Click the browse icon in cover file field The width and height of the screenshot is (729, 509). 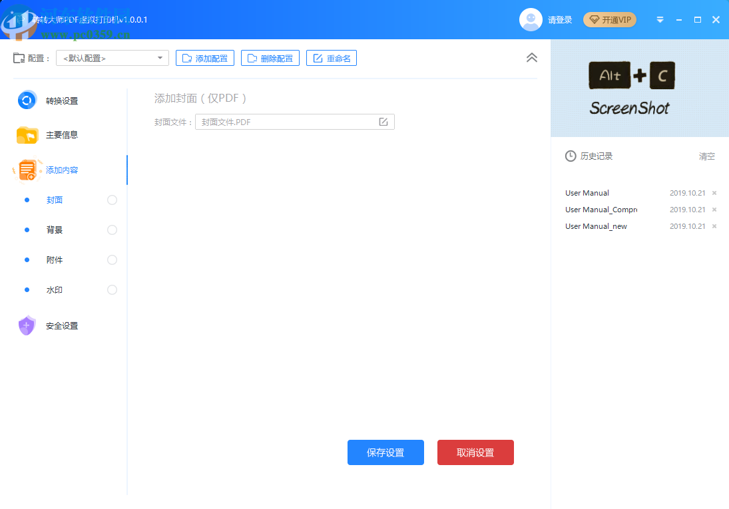383,122
